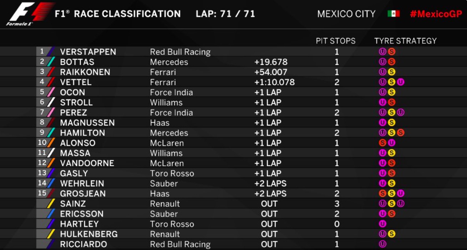Click Sainz's yellow Renault colour stripe
Image resolution: width=467 pixels, height=250 pixels.
click(x=51, y=204)
